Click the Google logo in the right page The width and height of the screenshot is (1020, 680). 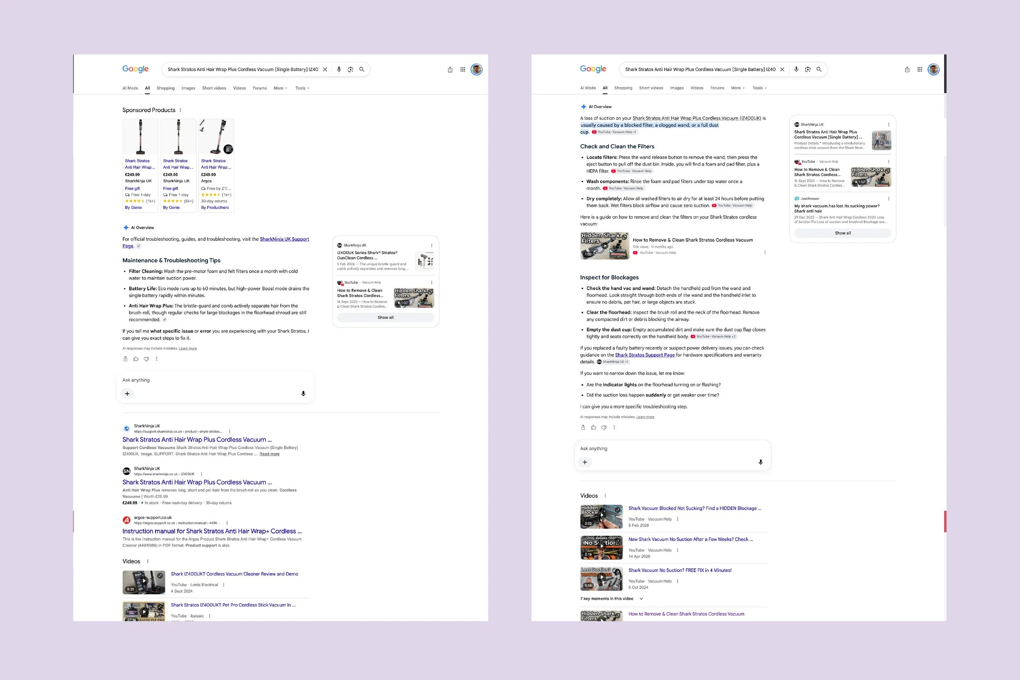[x=593, y=69]
